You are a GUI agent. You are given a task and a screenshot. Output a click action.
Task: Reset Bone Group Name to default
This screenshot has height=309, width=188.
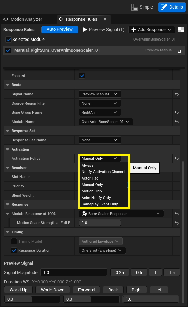[177, 112]
